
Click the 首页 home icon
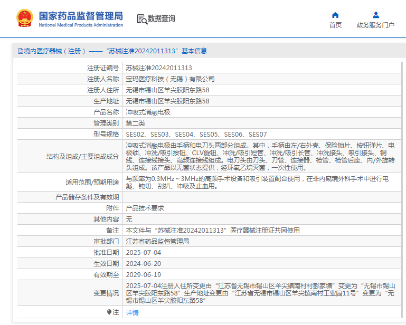pyautogui.click(x=335, y=15)
